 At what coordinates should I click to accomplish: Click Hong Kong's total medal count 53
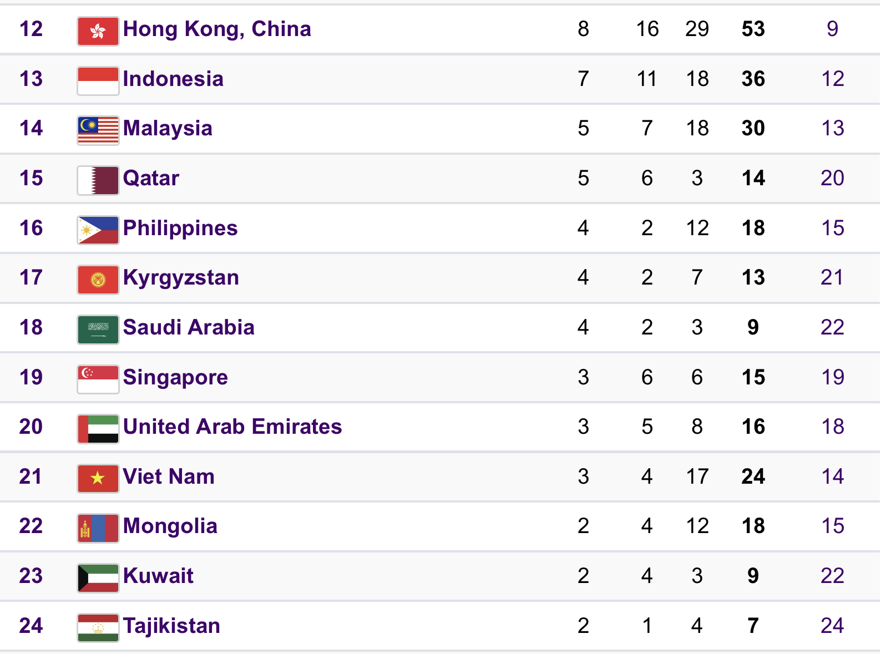coord(753,29)
